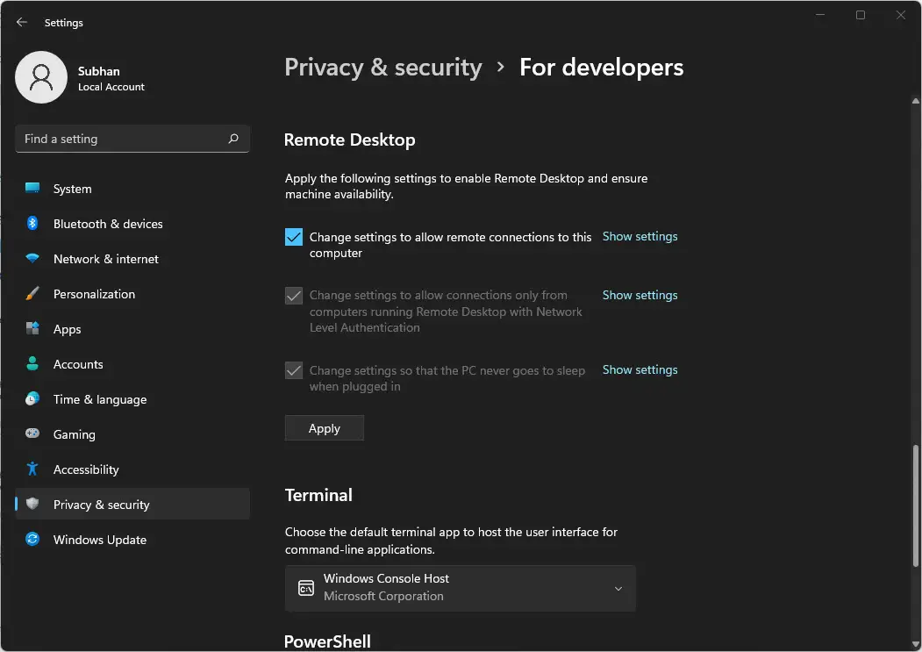Uncheck allow remote connections checkbox

[293, 237]
